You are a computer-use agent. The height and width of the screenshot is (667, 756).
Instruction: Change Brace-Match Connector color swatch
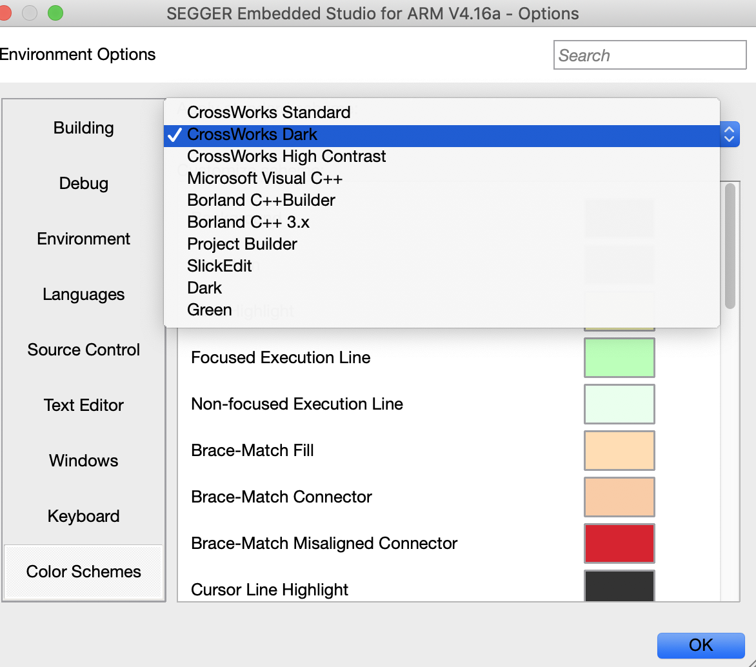click(x=619, y=497)
